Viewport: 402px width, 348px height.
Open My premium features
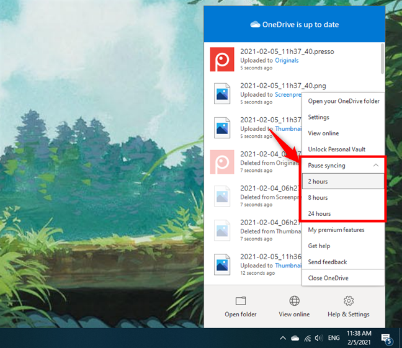pyautogui.click(x=343, y=230)
